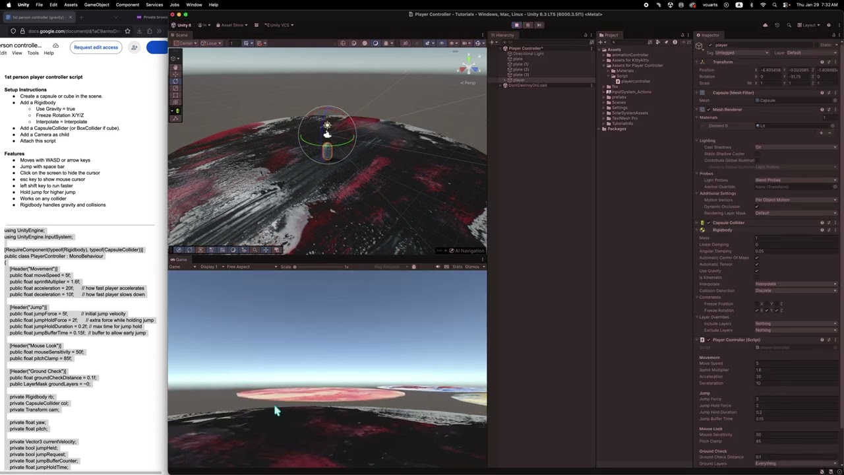
Task: Open the Tag dropdown showing Untagged
Action: point(742,53)
